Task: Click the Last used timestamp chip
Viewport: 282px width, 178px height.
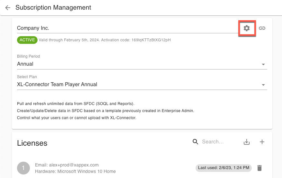Action: pyautogui.click(x=224, y=168)
